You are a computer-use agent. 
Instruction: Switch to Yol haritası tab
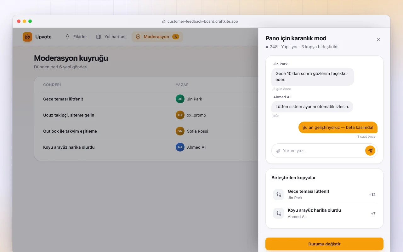coord(111,37)
